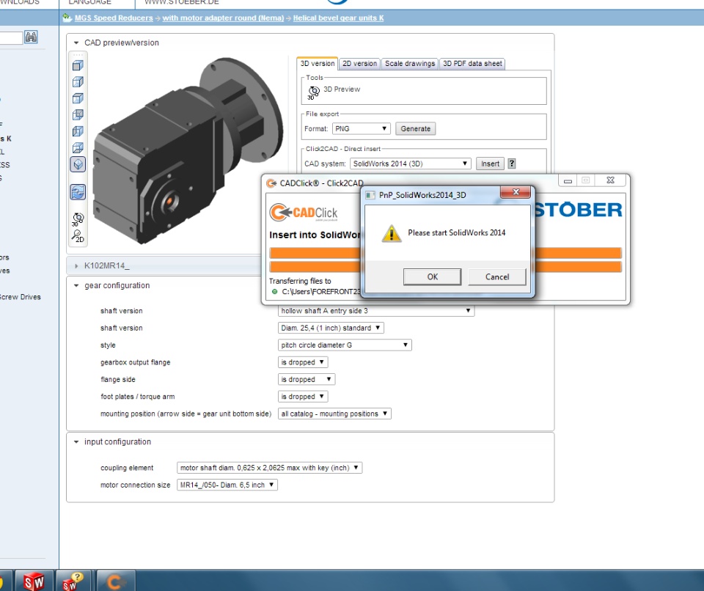Open the LANGUAGE menu in top navigation
The image size is (704, 591).
pos(89,2)
